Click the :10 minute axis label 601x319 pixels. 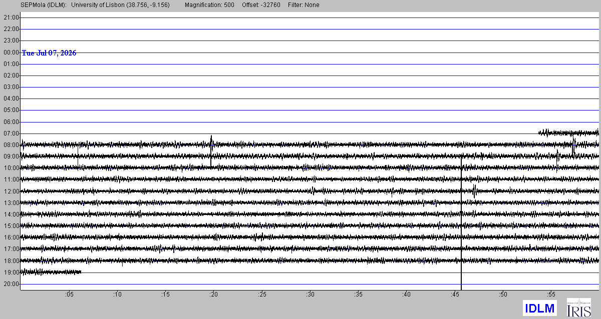tap(117, 294)
